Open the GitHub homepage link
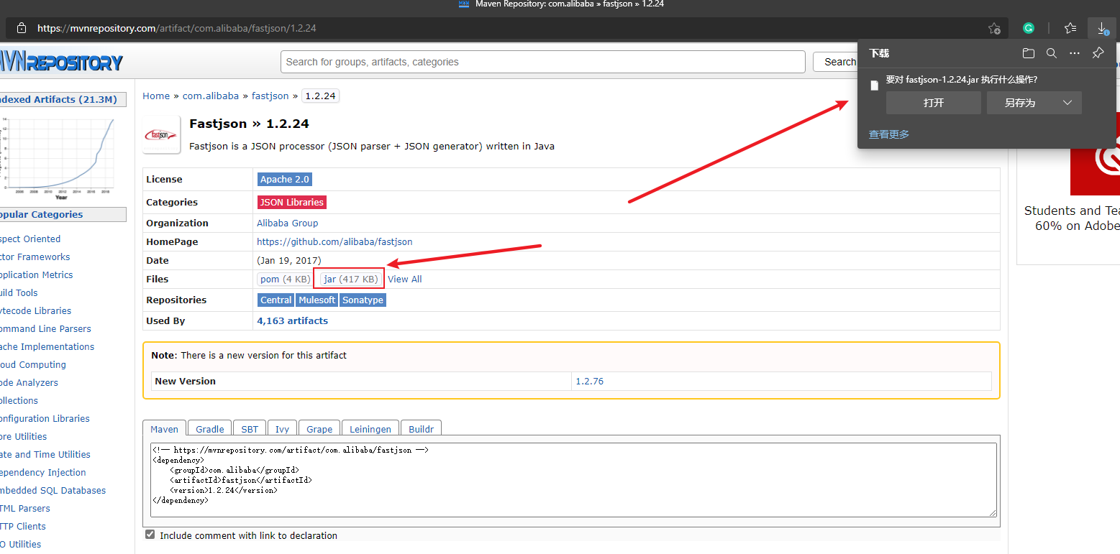This screenshot has height=554, width=1120. (x=334, y=242)
